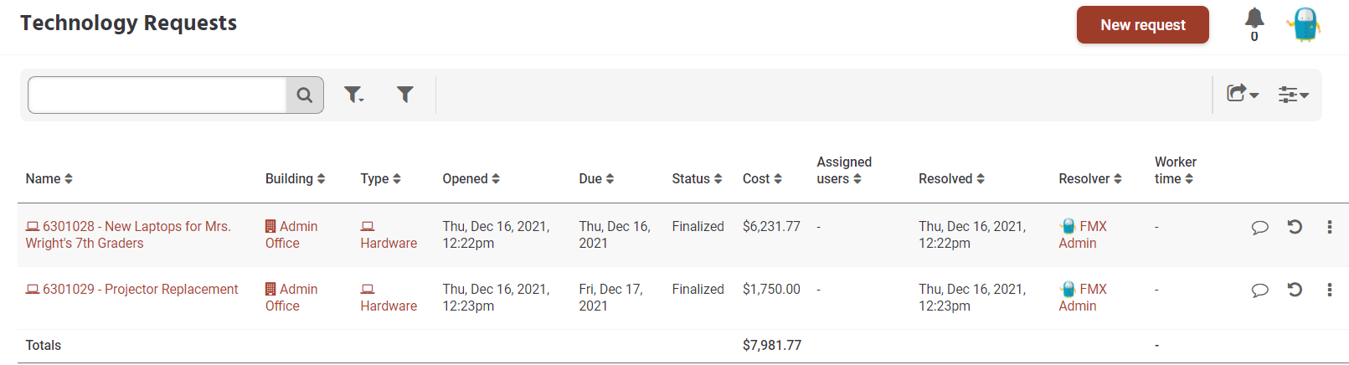
Task: Sort the table by Status column
Action: pyautogui.click(x=697, y=178)
